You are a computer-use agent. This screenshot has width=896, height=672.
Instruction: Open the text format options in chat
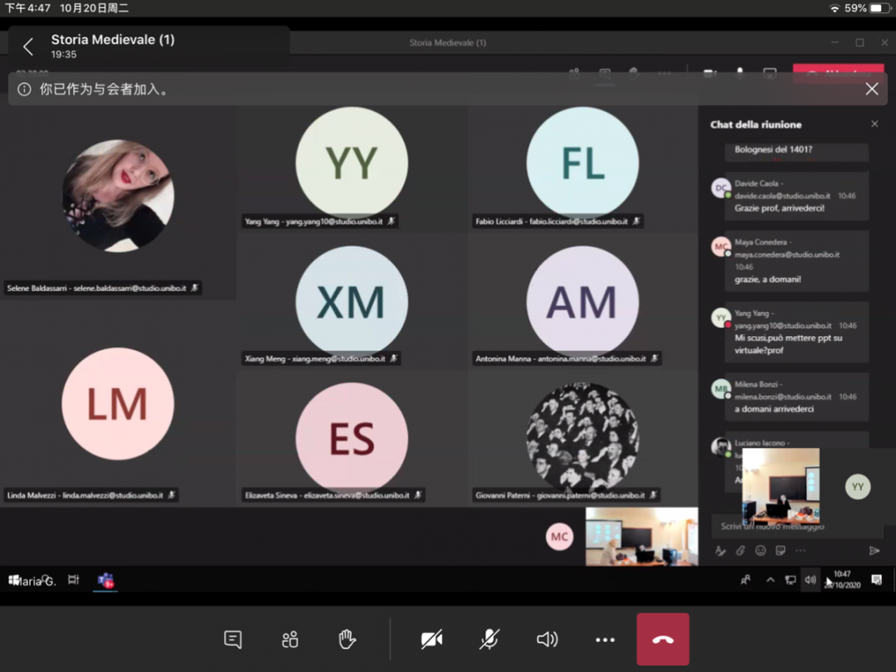tap(720, 550)
